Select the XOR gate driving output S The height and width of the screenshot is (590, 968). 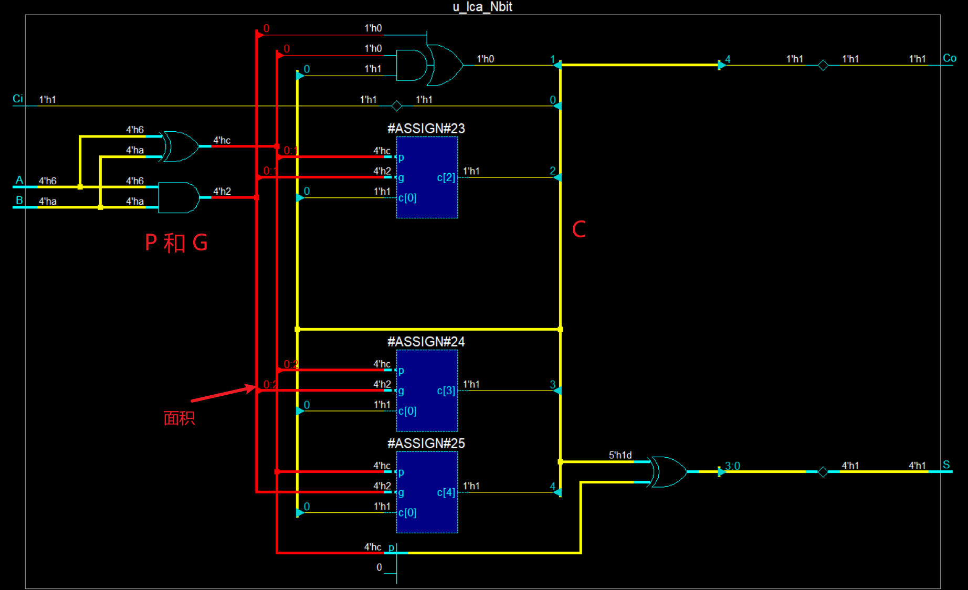tap(668, 471)
